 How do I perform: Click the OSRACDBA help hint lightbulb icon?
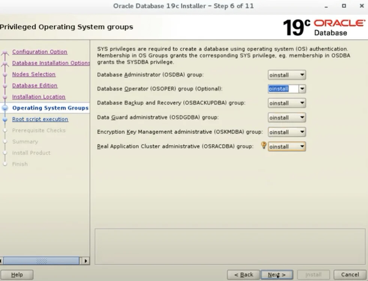coord(264,145)
